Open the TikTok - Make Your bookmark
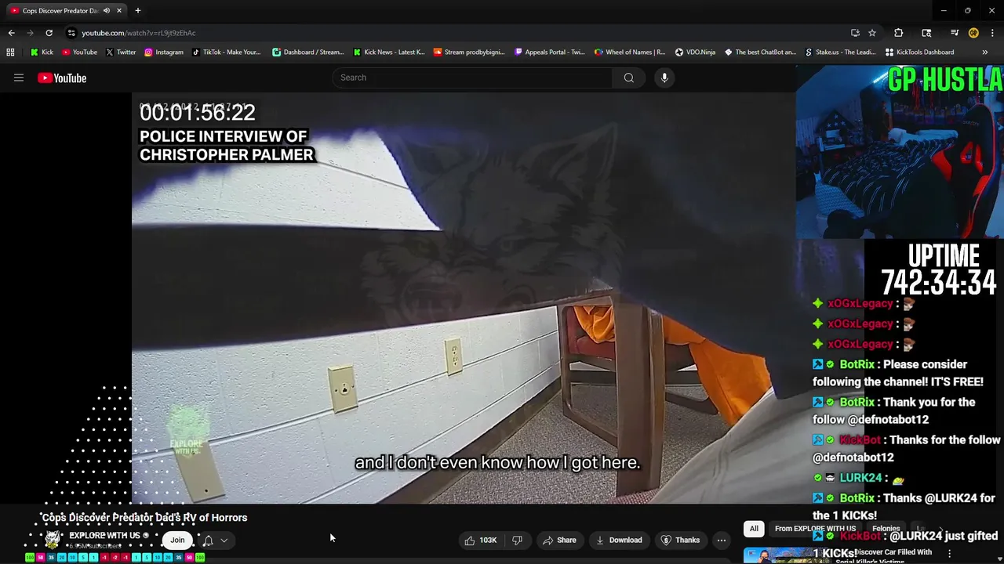Viewport: 1004px width, 564px height. [x=227, y=52]
